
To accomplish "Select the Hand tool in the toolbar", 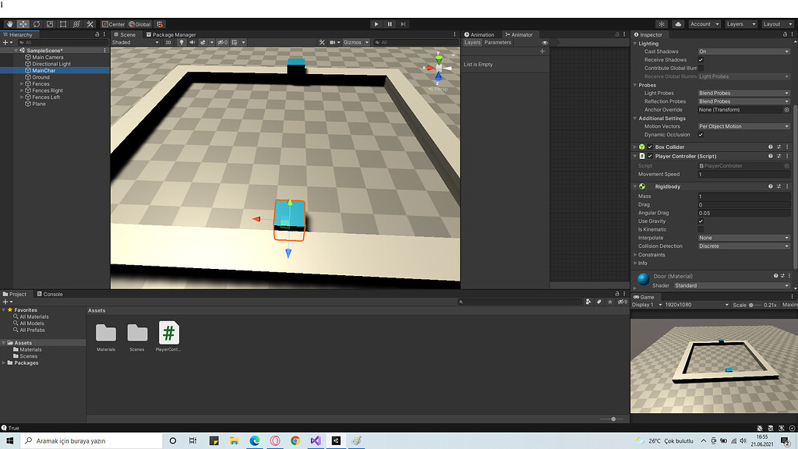I will (9, 24).
